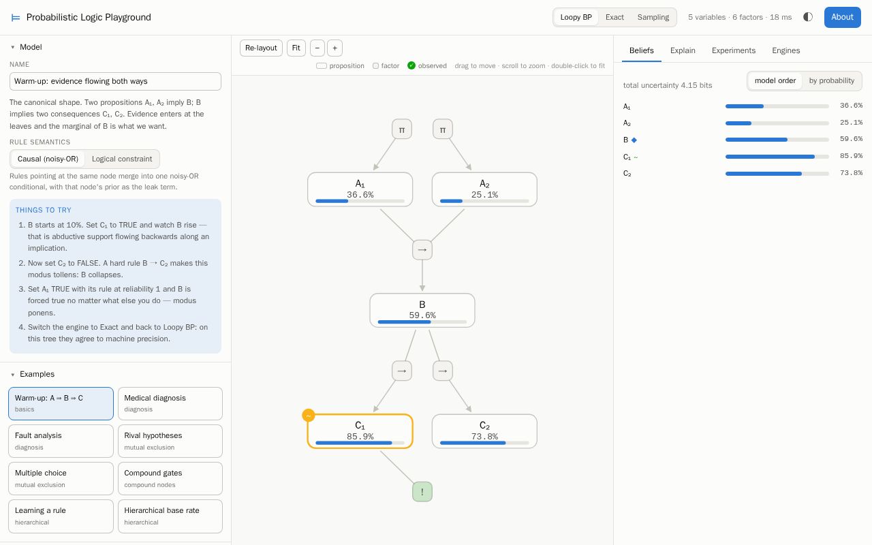Open the Explain tab

point(683,50)
